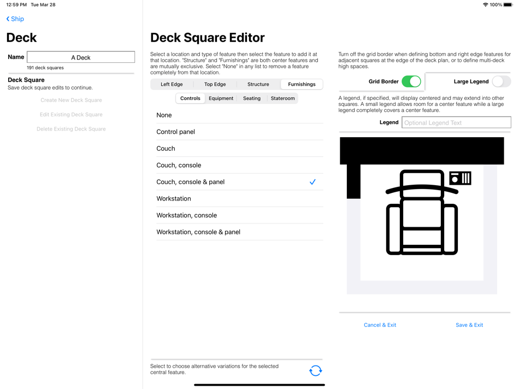Image resolution: width=519 pixels, height=389 pixels.
Task: Choose Workstation, console & panel item
Action: click(x=240, y=232)
